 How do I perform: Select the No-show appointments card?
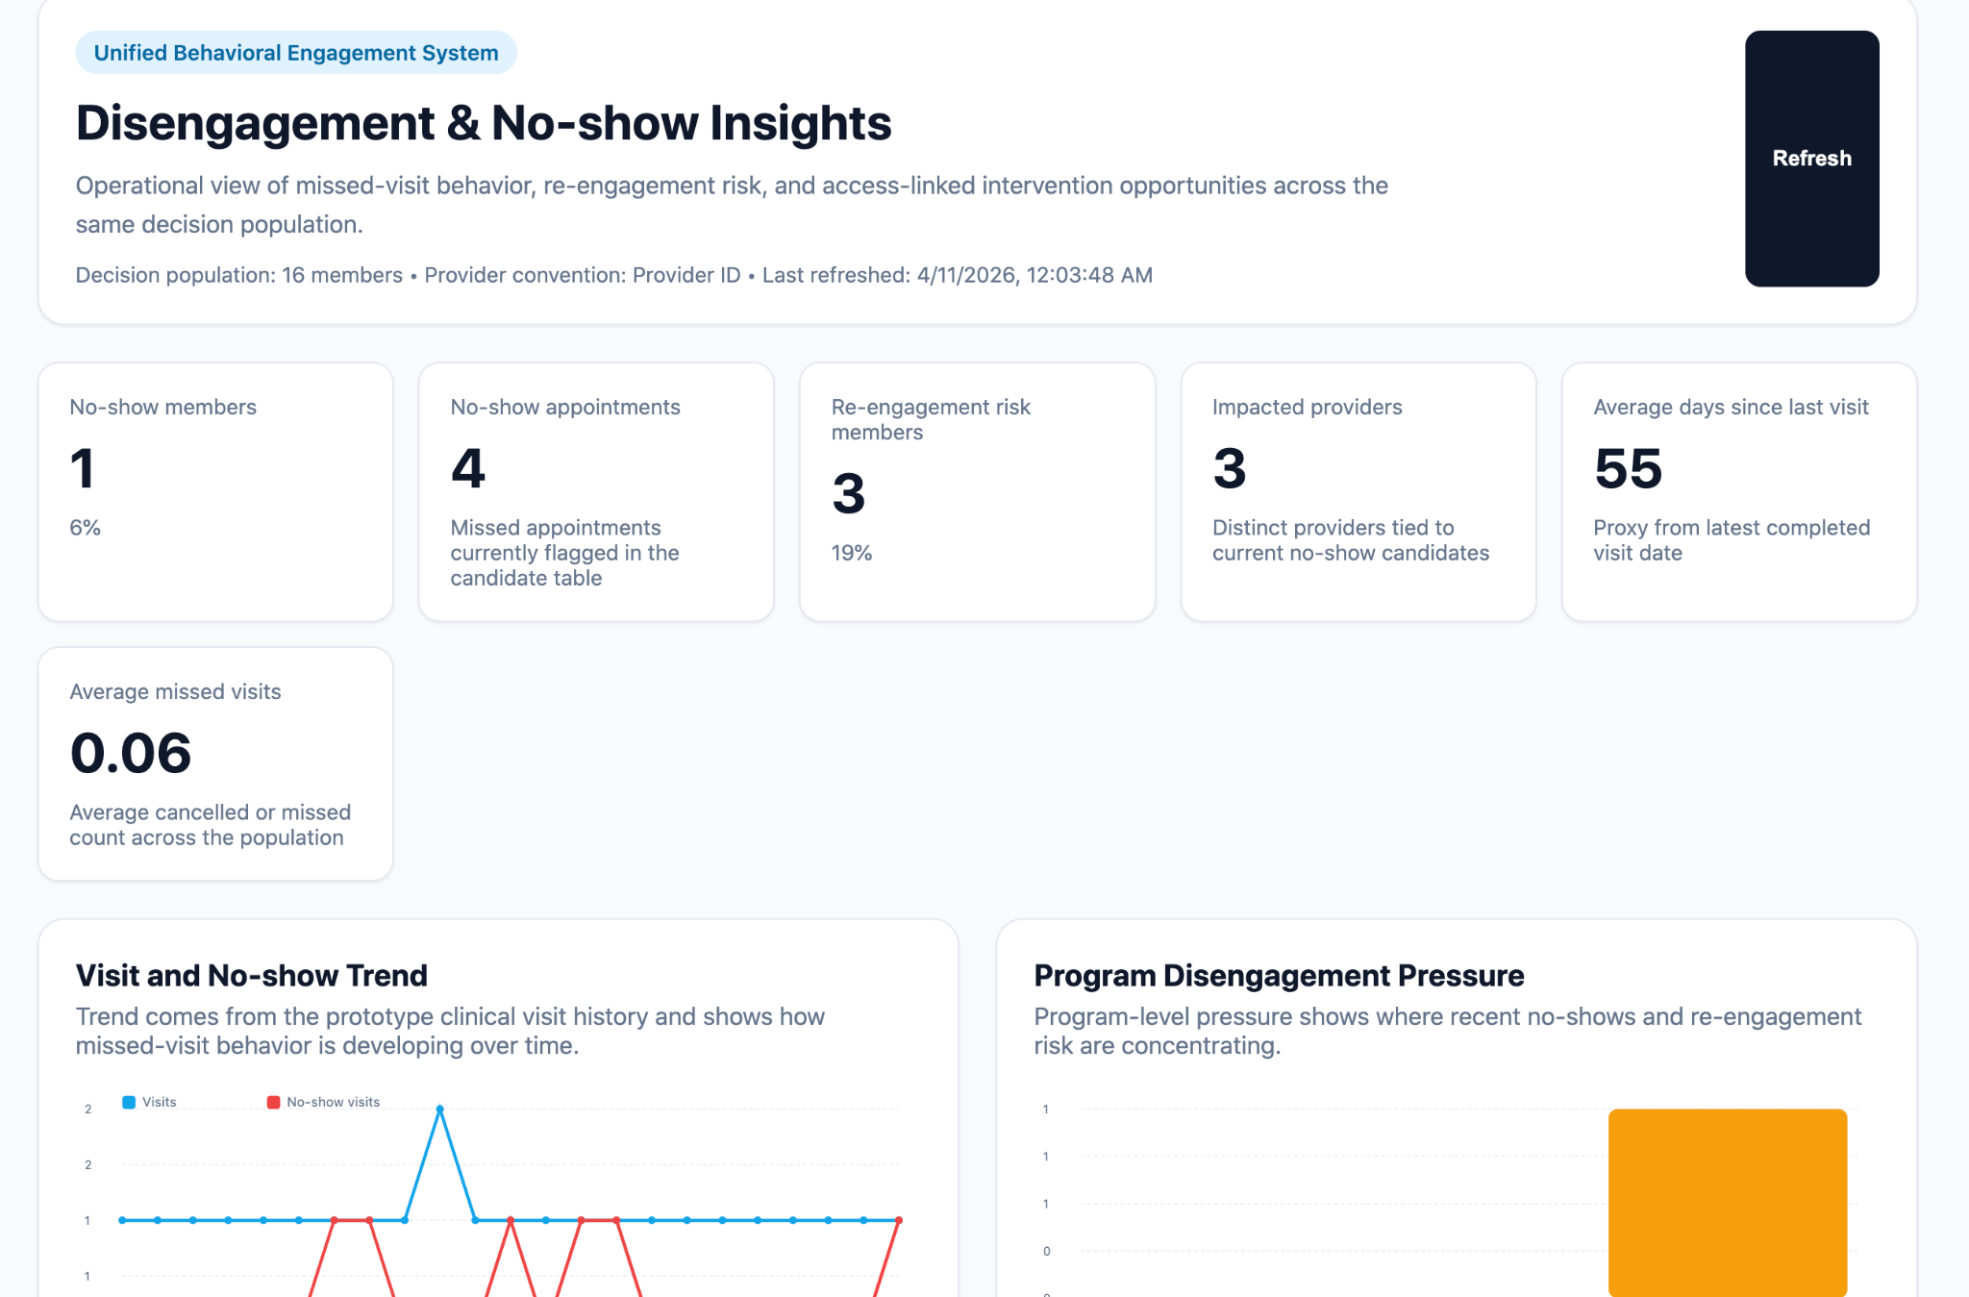(596, 491)
